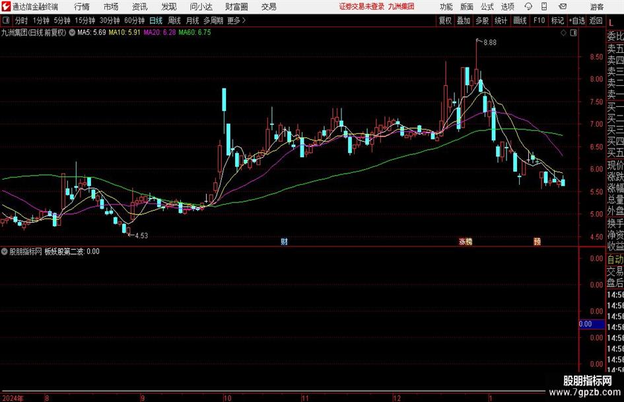
Task: Click the red 九洲集团 title text
Action: tap(401, 7)
